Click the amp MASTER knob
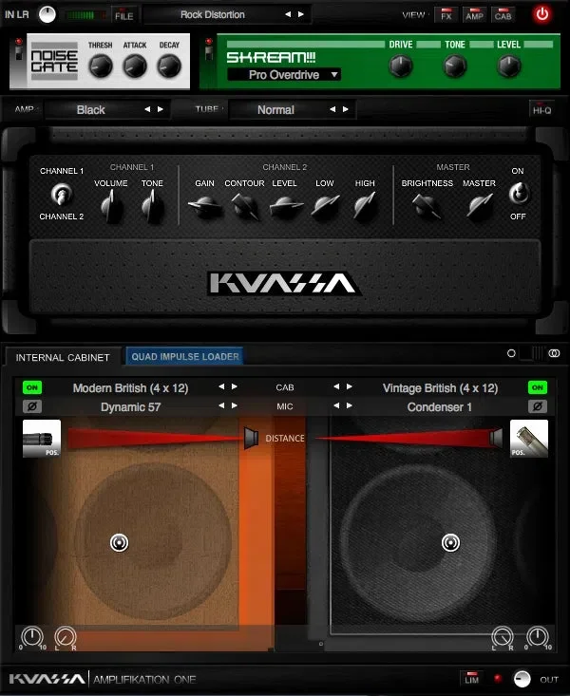The image size is (570, 696). (480, 206)
